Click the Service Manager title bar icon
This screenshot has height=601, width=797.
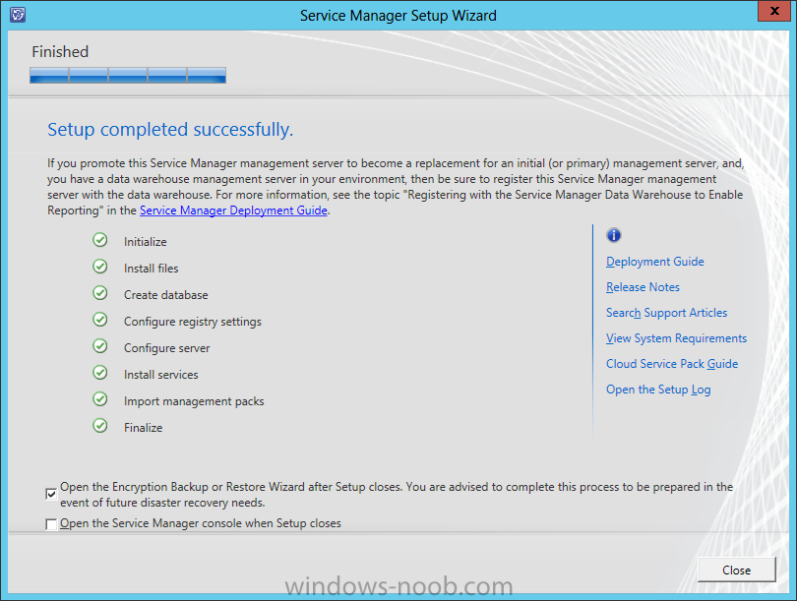(18, 14)
